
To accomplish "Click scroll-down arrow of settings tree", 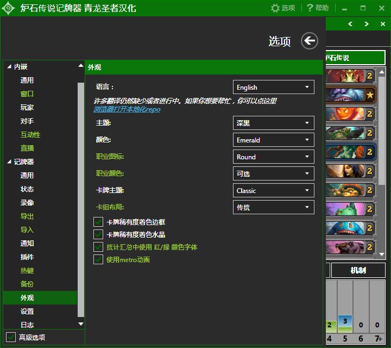I will (x=81, y=324).
